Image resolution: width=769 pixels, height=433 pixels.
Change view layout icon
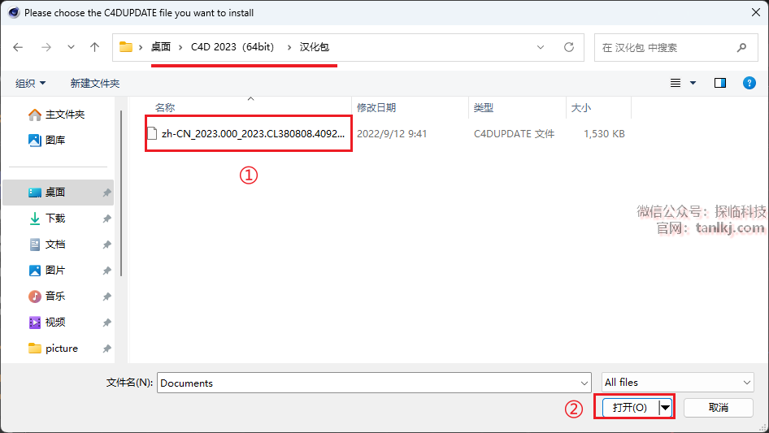point(676,83)
